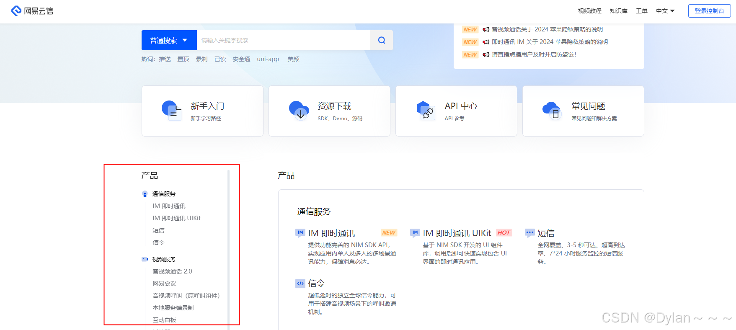Open 工单 in top navigation
736x330 pixels.
[x=641, y=11]
